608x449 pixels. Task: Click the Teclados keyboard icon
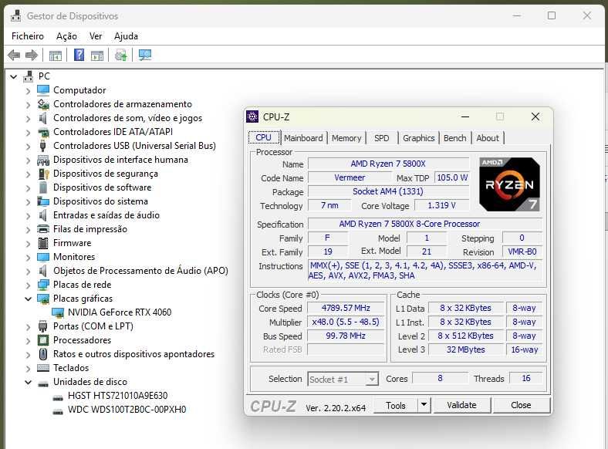[43, 368]
